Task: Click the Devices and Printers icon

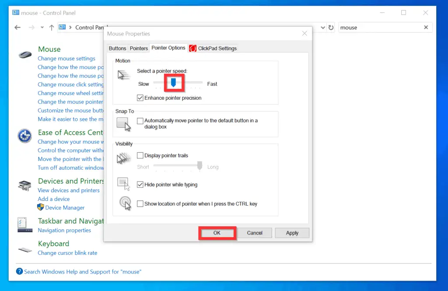Action: point(25,186)
